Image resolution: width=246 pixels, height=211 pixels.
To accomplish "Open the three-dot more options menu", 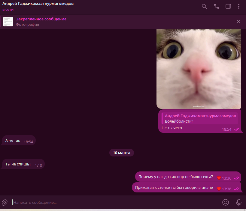I will coord(238,6).
